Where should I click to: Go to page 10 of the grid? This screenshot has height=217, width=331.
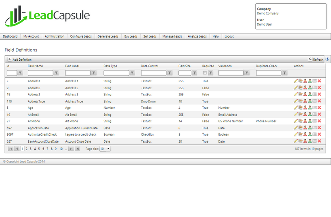[61, 149]
